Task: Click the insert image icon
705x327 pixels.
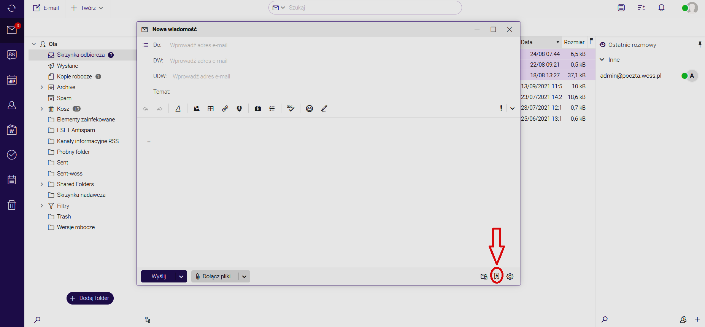Action: coord(197,109)
